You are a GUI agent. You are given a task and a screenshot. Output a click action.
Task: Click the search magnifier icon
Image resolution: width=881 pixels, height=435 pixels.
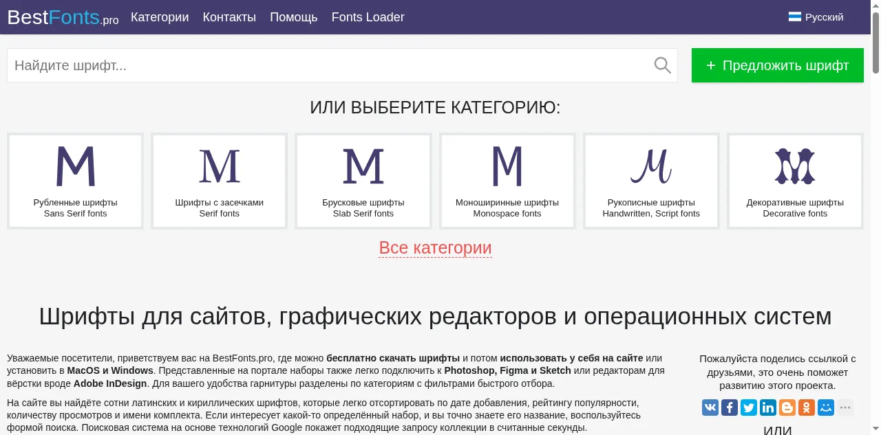tap(662, 65)
